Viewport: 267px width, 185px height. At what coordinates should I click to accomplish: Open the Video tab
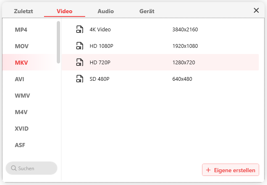pos(65,11)
